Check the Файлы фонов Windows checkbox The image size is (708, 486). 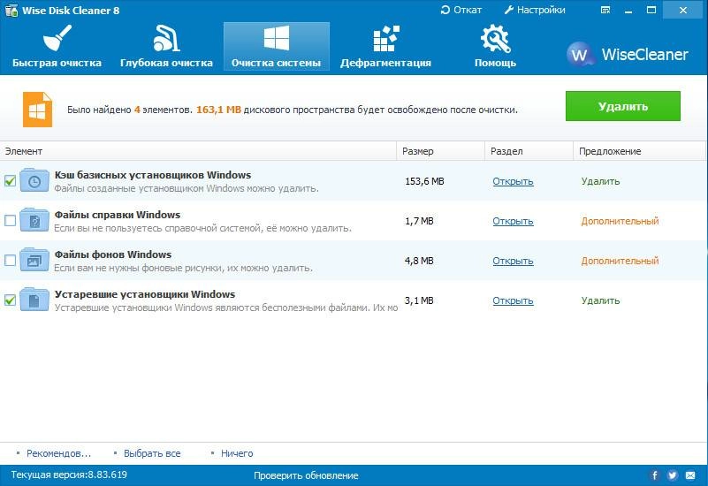[x=10, y=261]
